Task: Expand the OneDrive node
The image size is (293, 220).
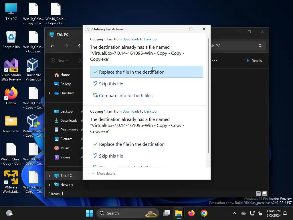Action: [49, 93]
